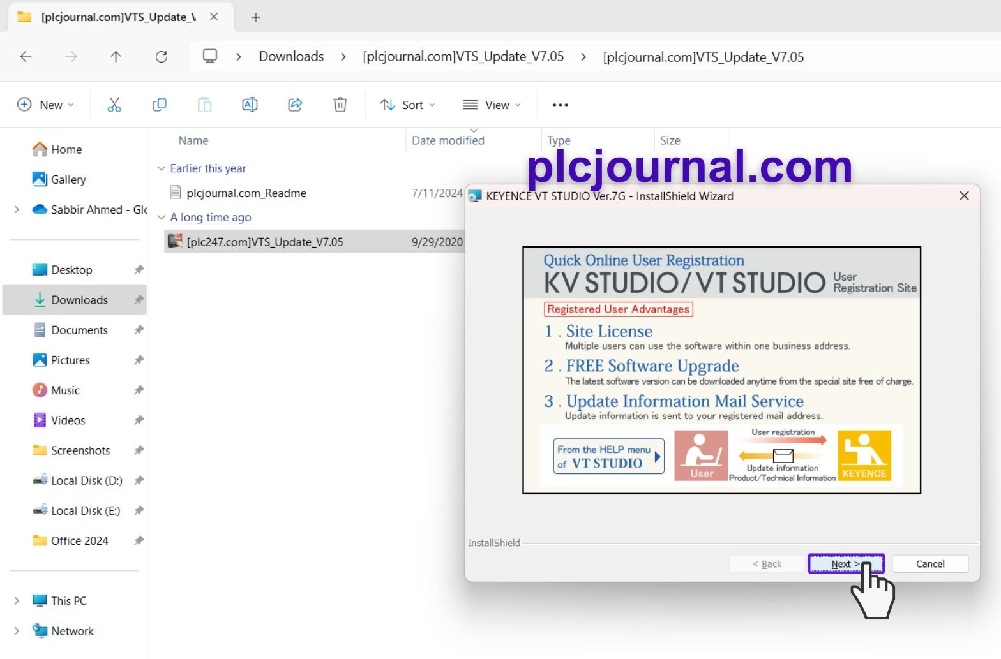Collapse the Earlier this year group
Image resolution: width=1001 pixels, height=659 pixels.
click(x=162, y=168)
